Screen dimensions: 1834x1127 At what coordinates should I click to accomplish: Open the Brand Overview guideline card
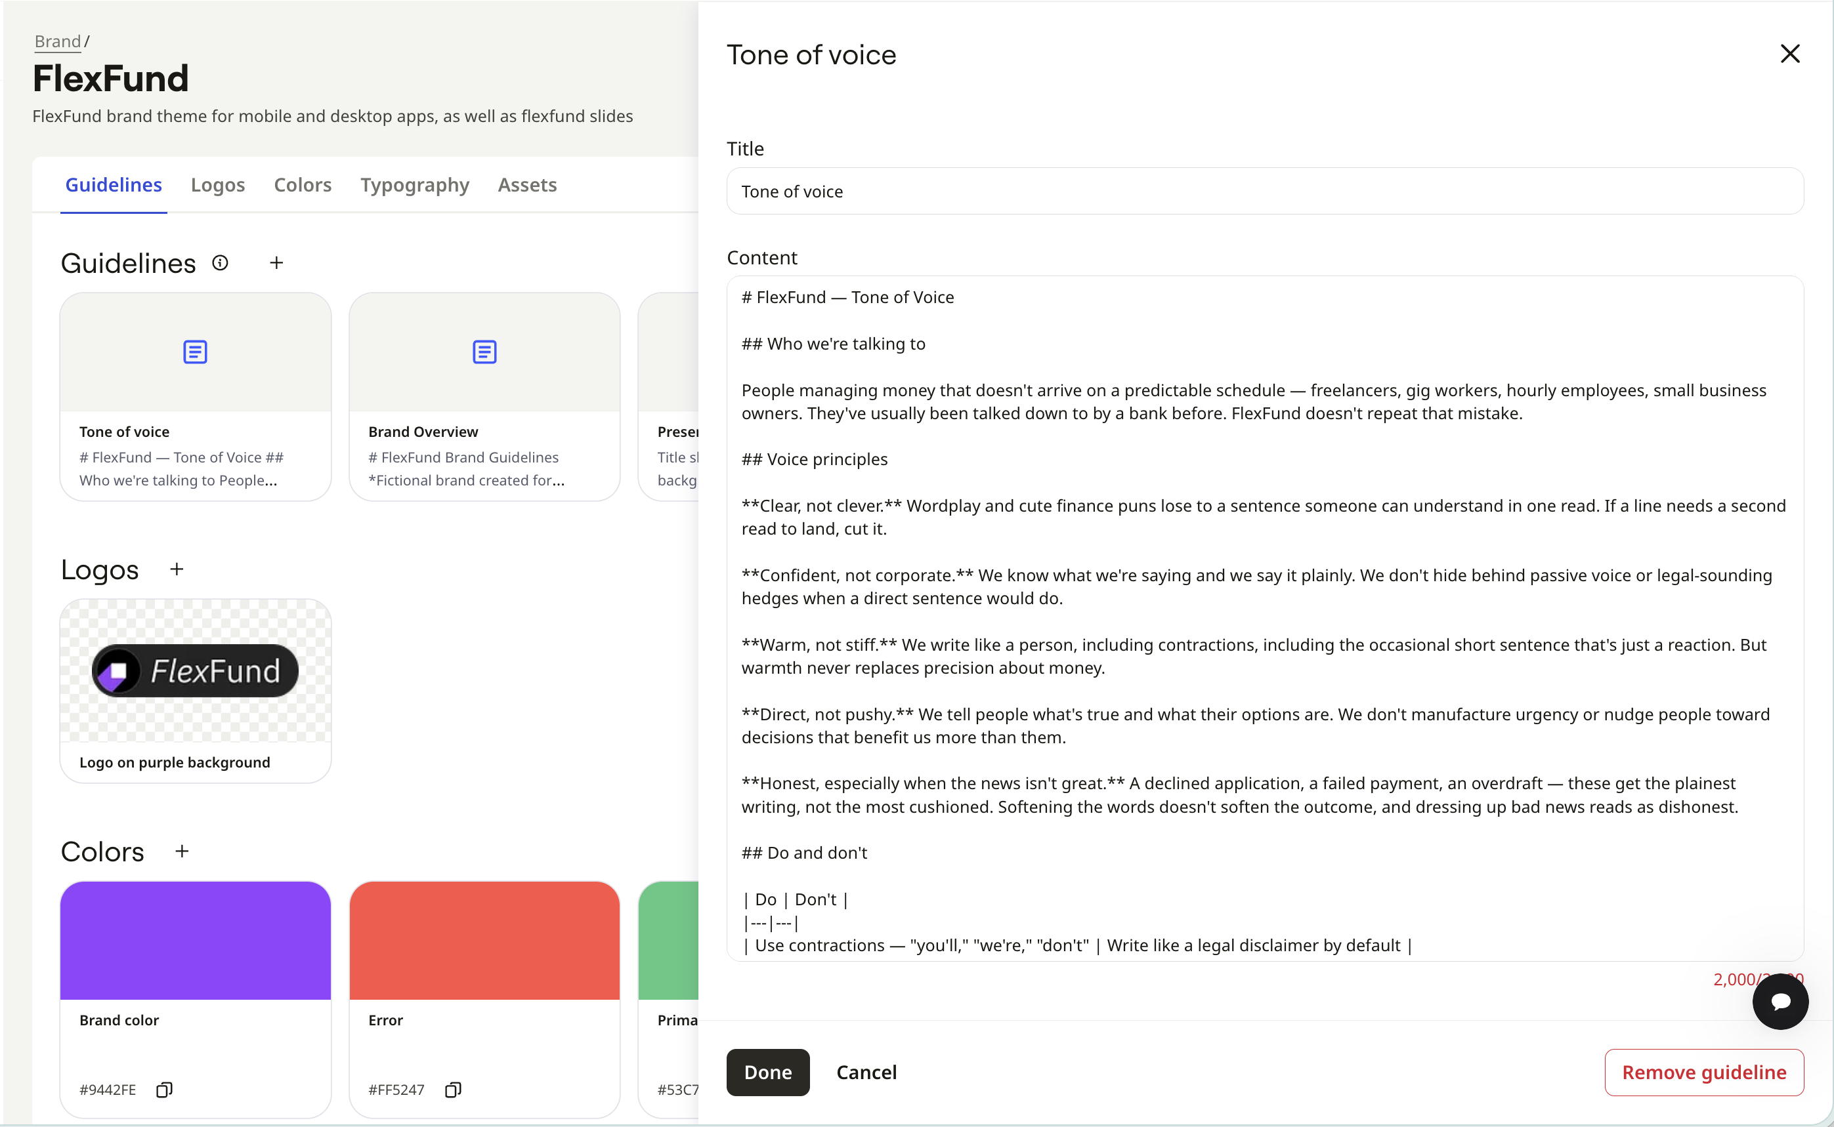[x=485, y=396]
